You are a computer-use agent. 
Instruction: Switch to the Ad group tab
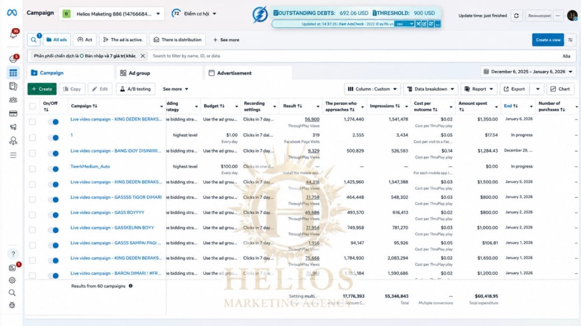pos(160,73)
